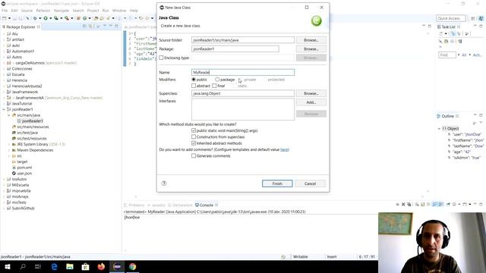Click Add button for Interfaces

[x=311, y=102]
